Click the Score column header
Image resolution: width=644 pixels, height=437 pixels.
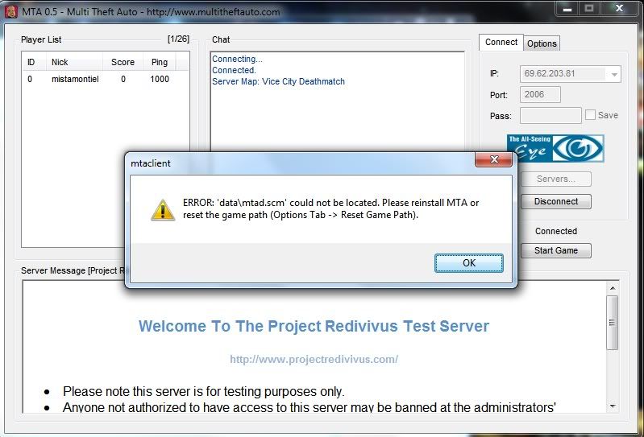click(123, 62)
